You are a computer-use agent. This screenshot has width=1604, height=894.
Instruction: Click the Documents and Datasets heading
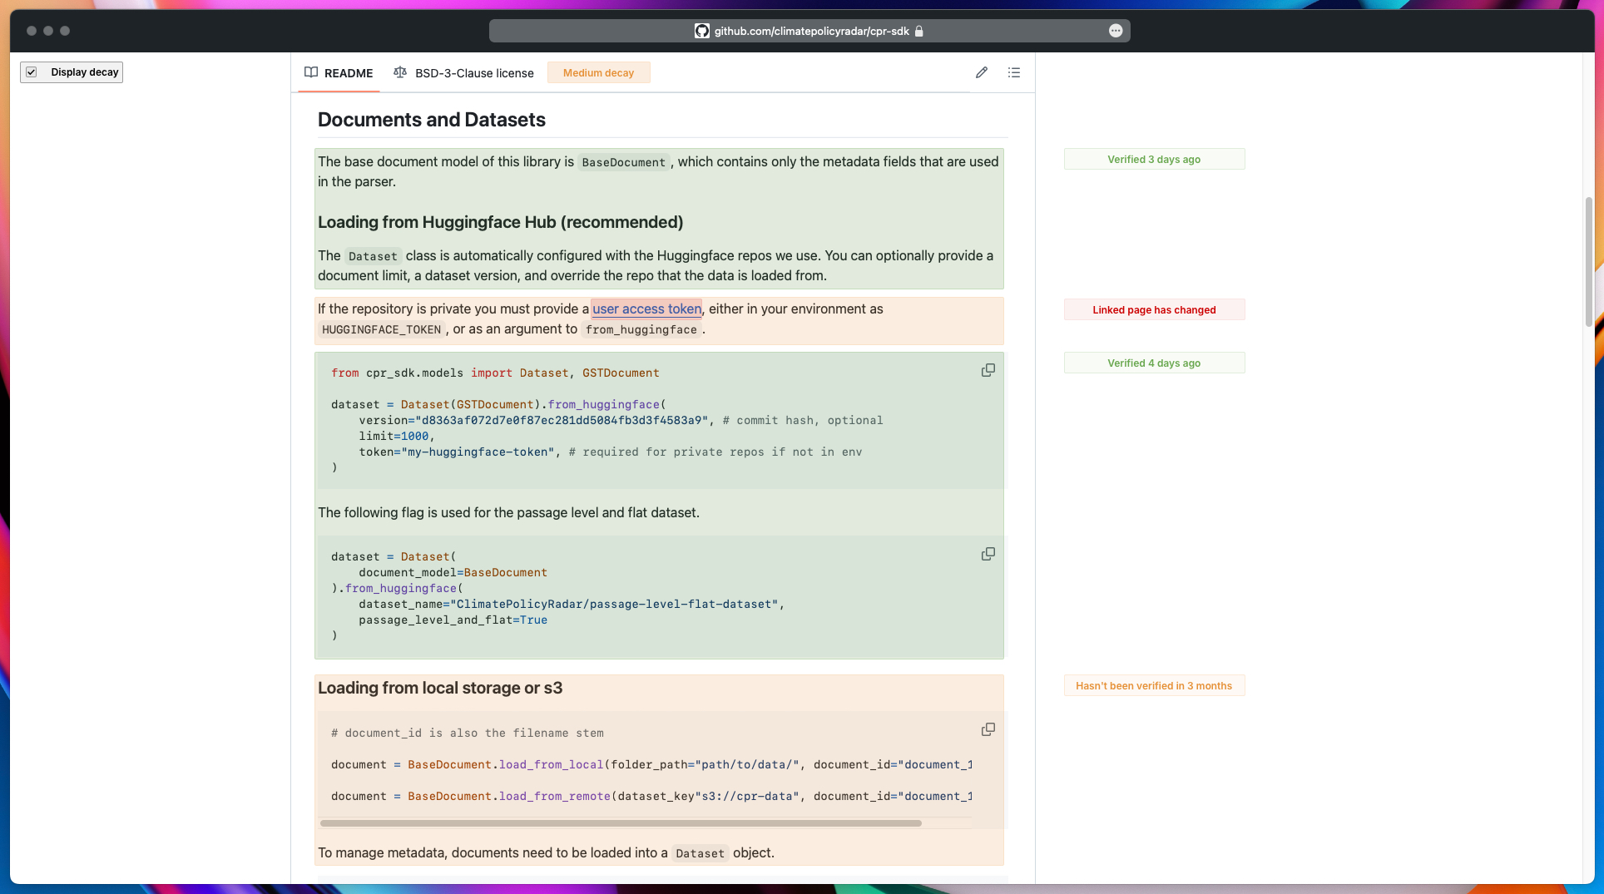[x=432, y=120]
